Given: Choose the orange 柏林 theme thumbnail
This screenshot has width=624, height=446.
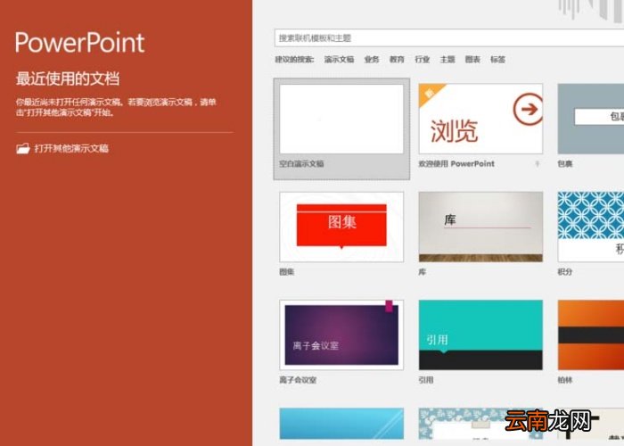Looking at the screenshot, I should point(590,334).
